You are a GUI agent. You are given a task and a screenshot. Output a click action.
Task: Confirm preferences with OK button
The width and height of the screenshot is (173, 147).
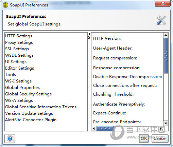[144, 139]
